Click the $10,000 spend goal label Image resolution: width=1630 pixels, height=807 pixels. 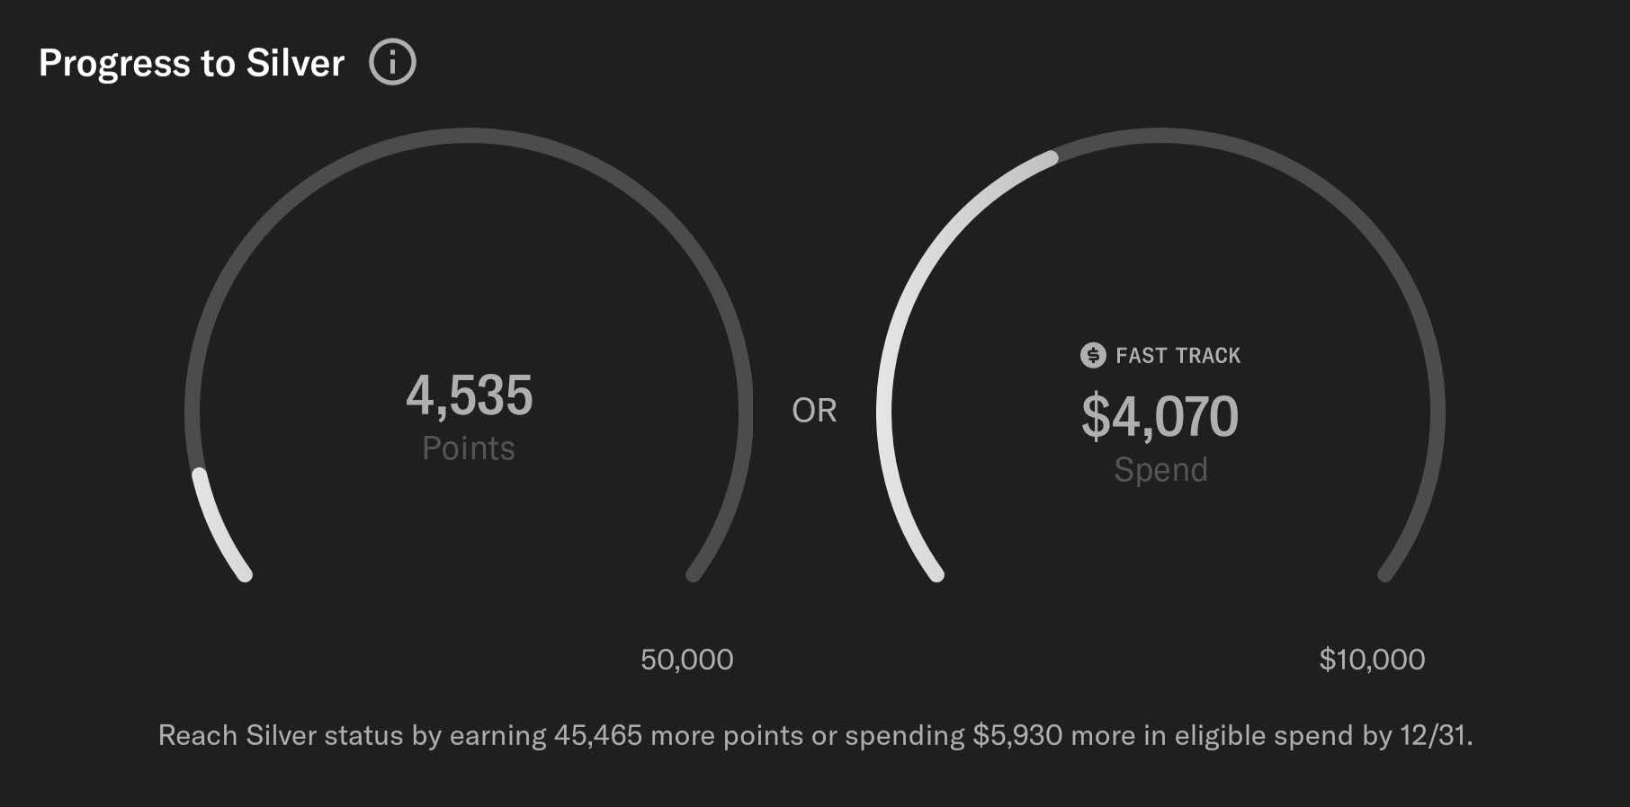click(1372, 660)
